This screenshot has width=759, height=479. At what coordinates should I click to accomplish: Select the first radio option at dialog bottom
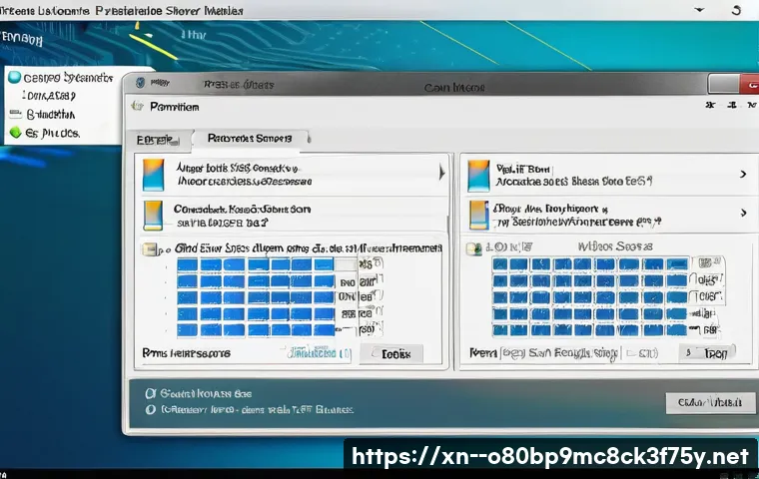(151, 393)
